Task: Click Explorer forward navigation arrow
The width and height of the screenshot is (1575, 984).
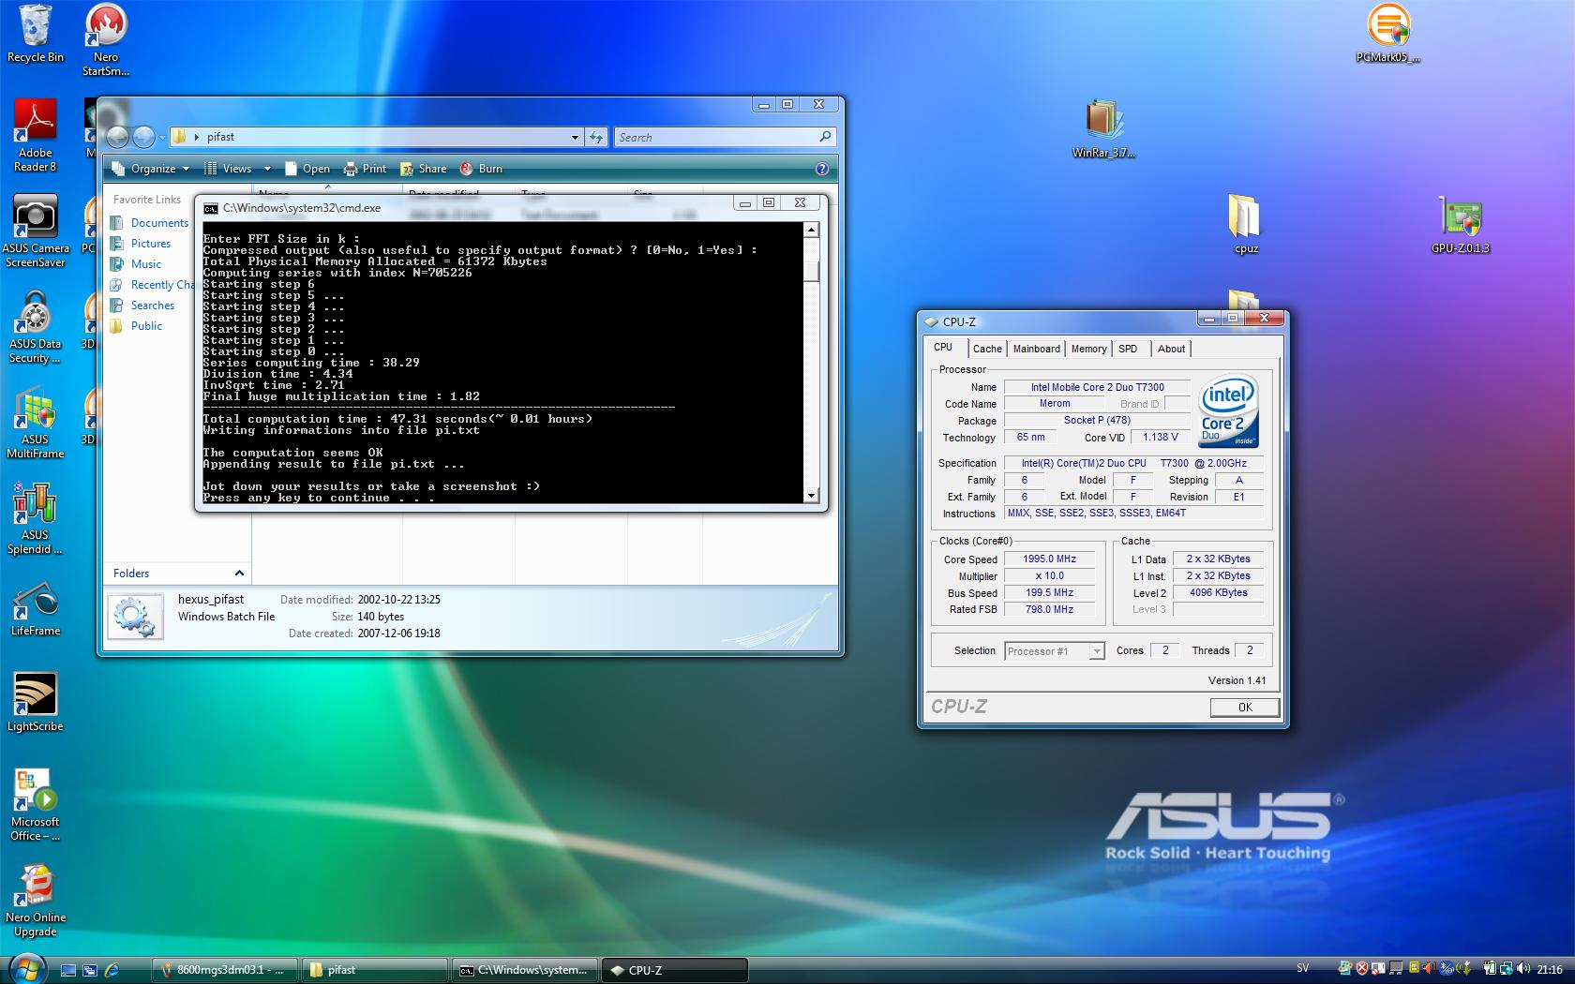Action: [143, 137]
